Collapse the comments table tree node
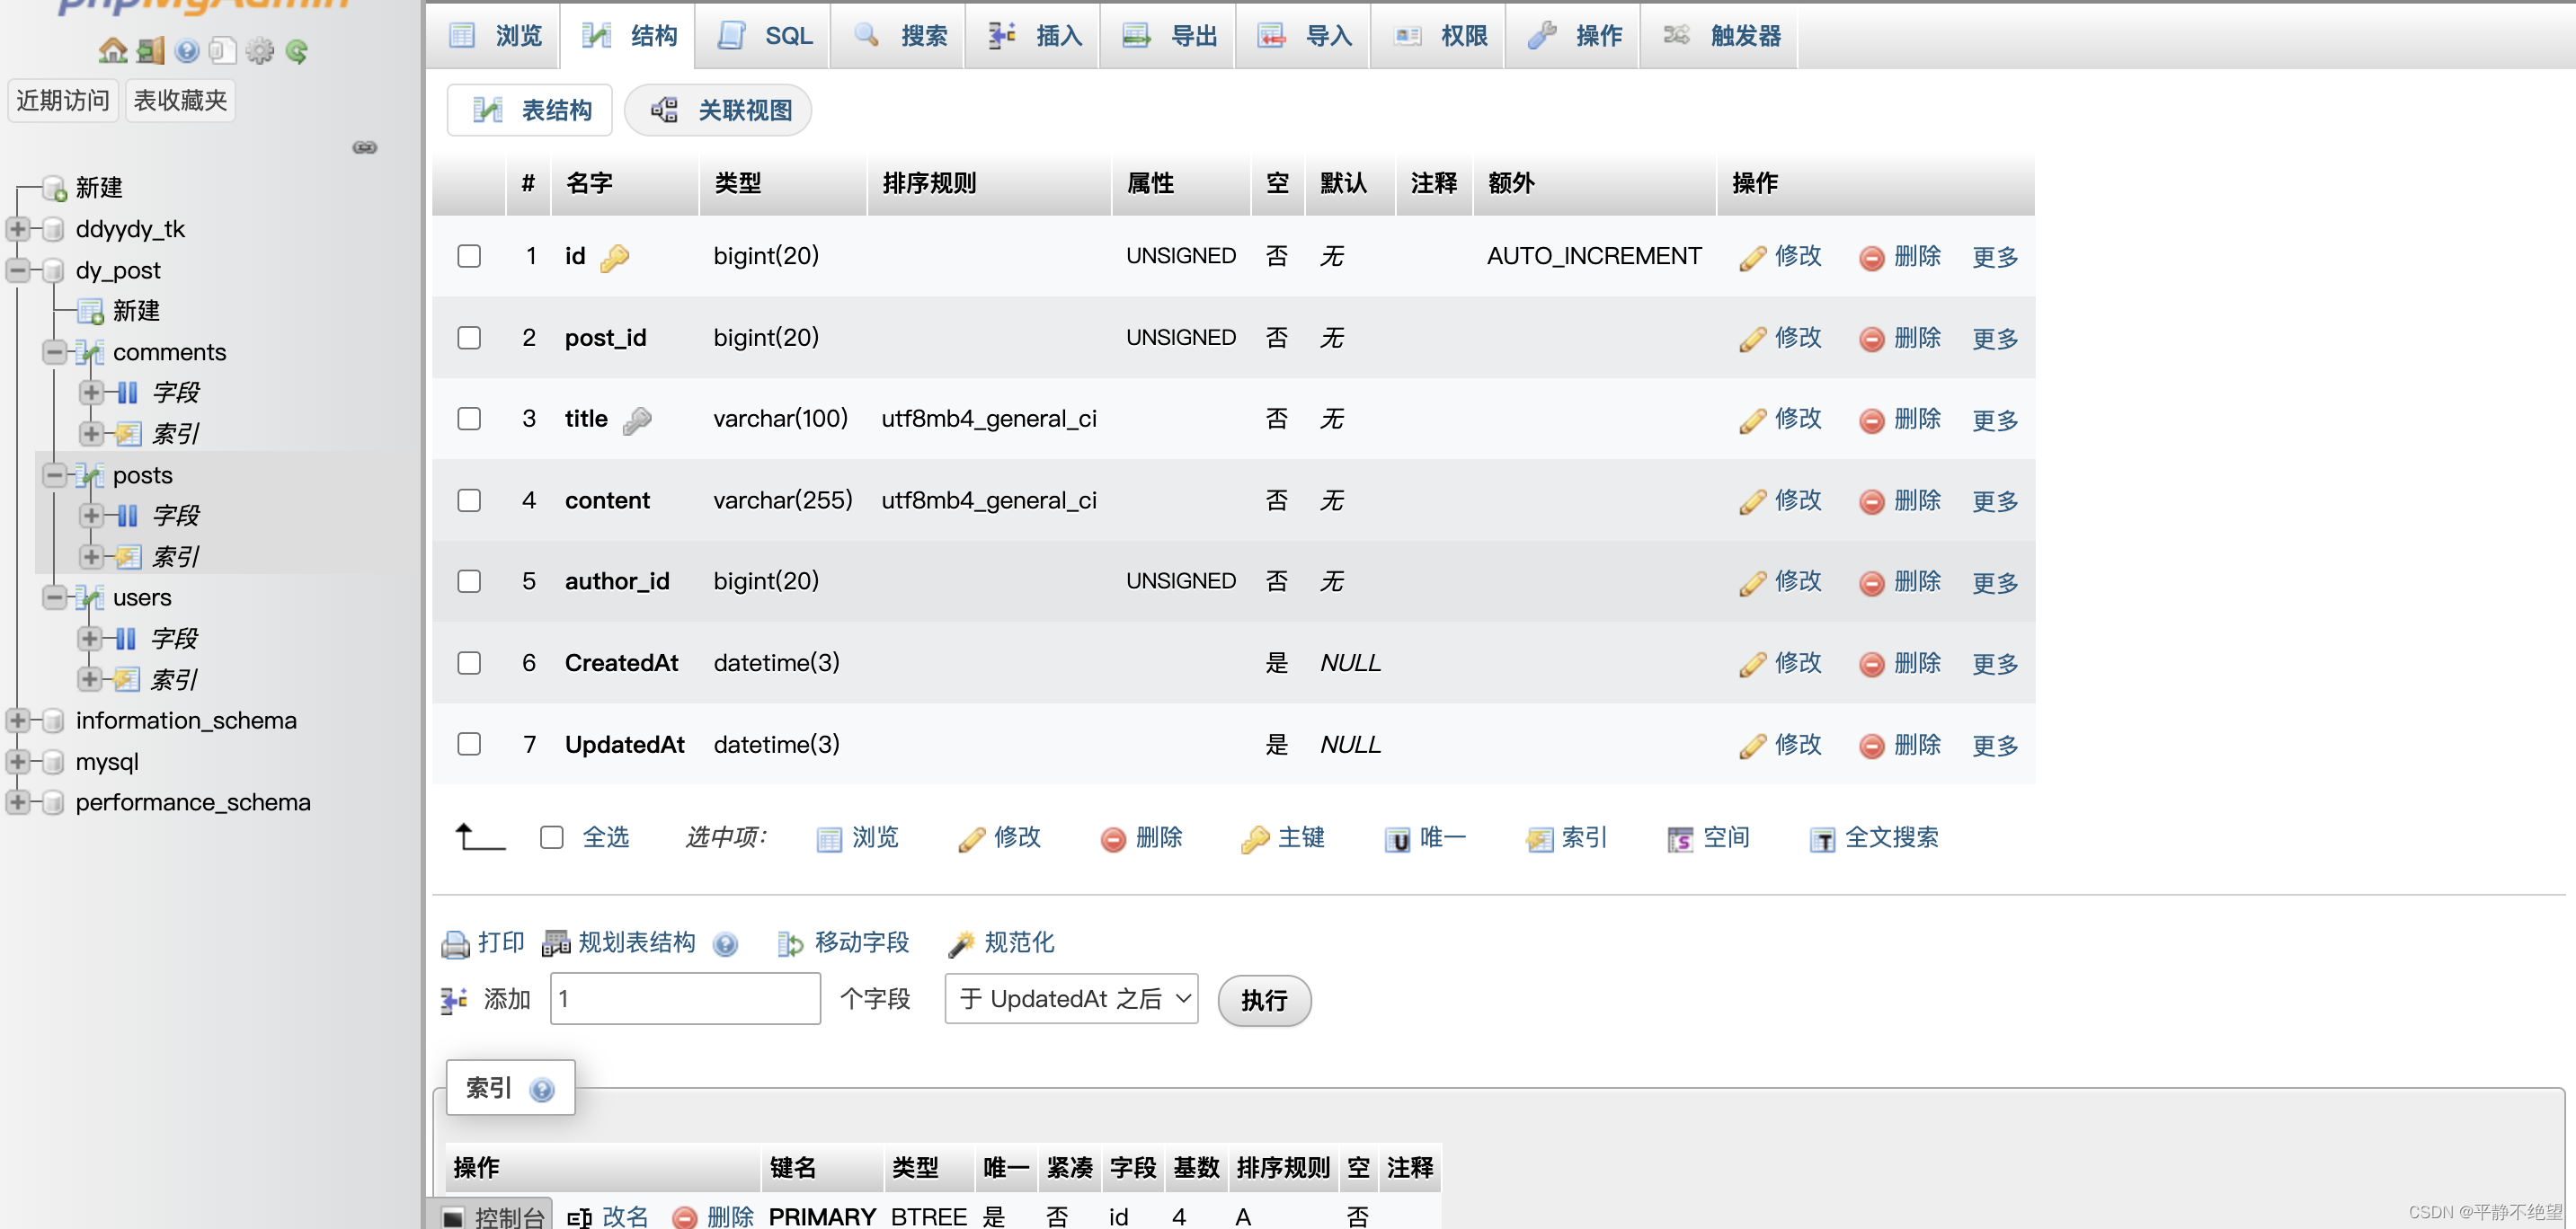 (55, 351)
